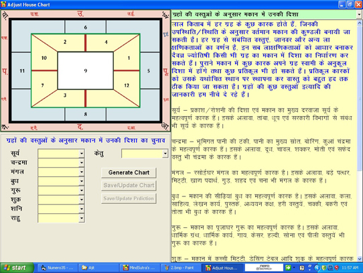Click the Adjust House Chart title bar icon
363x273 pixels.
tap(3, 5)
